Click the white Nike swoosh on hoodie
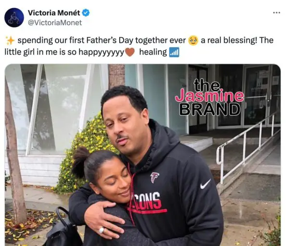Viewport: 286px width, 246px height. pos(205,184)
